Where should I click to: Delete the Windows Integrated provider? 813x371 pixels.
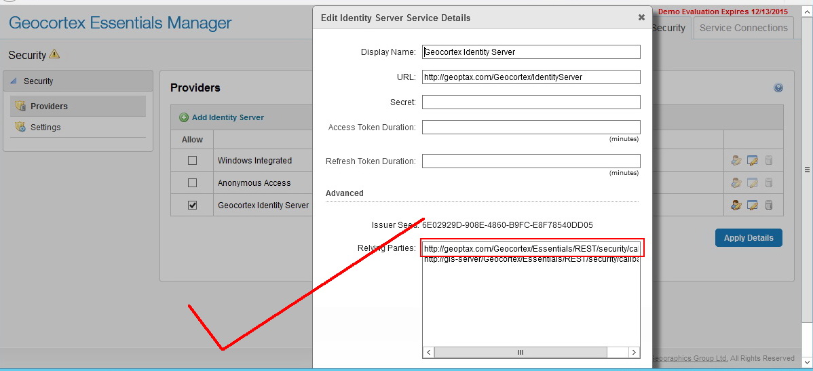769,161
